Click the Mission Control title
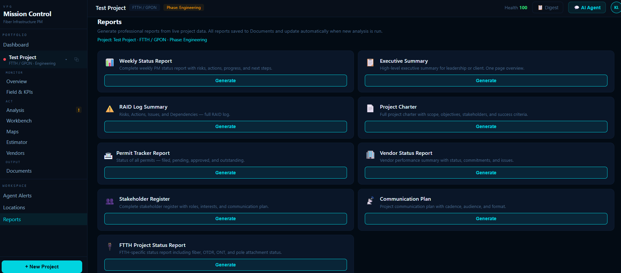 tap(27, 14)
